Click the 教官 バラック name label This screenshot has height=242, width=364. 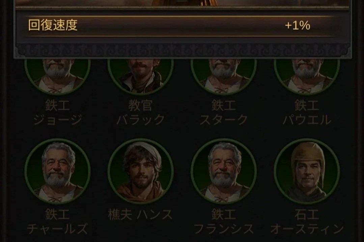[x=140, y=112]
